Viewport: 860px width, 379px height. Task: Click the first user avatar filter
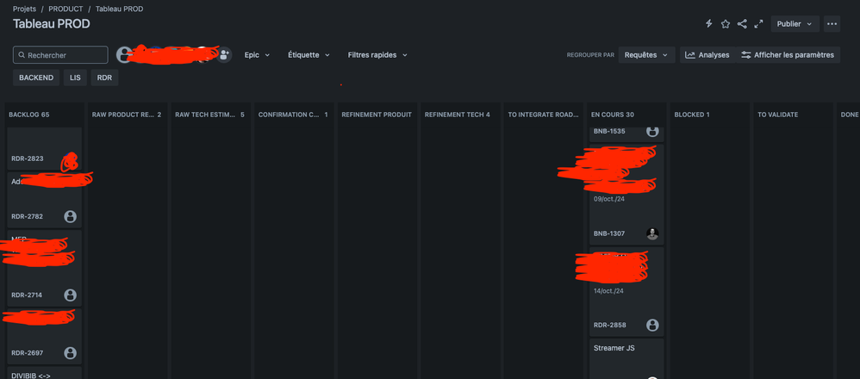click(124, 54)
